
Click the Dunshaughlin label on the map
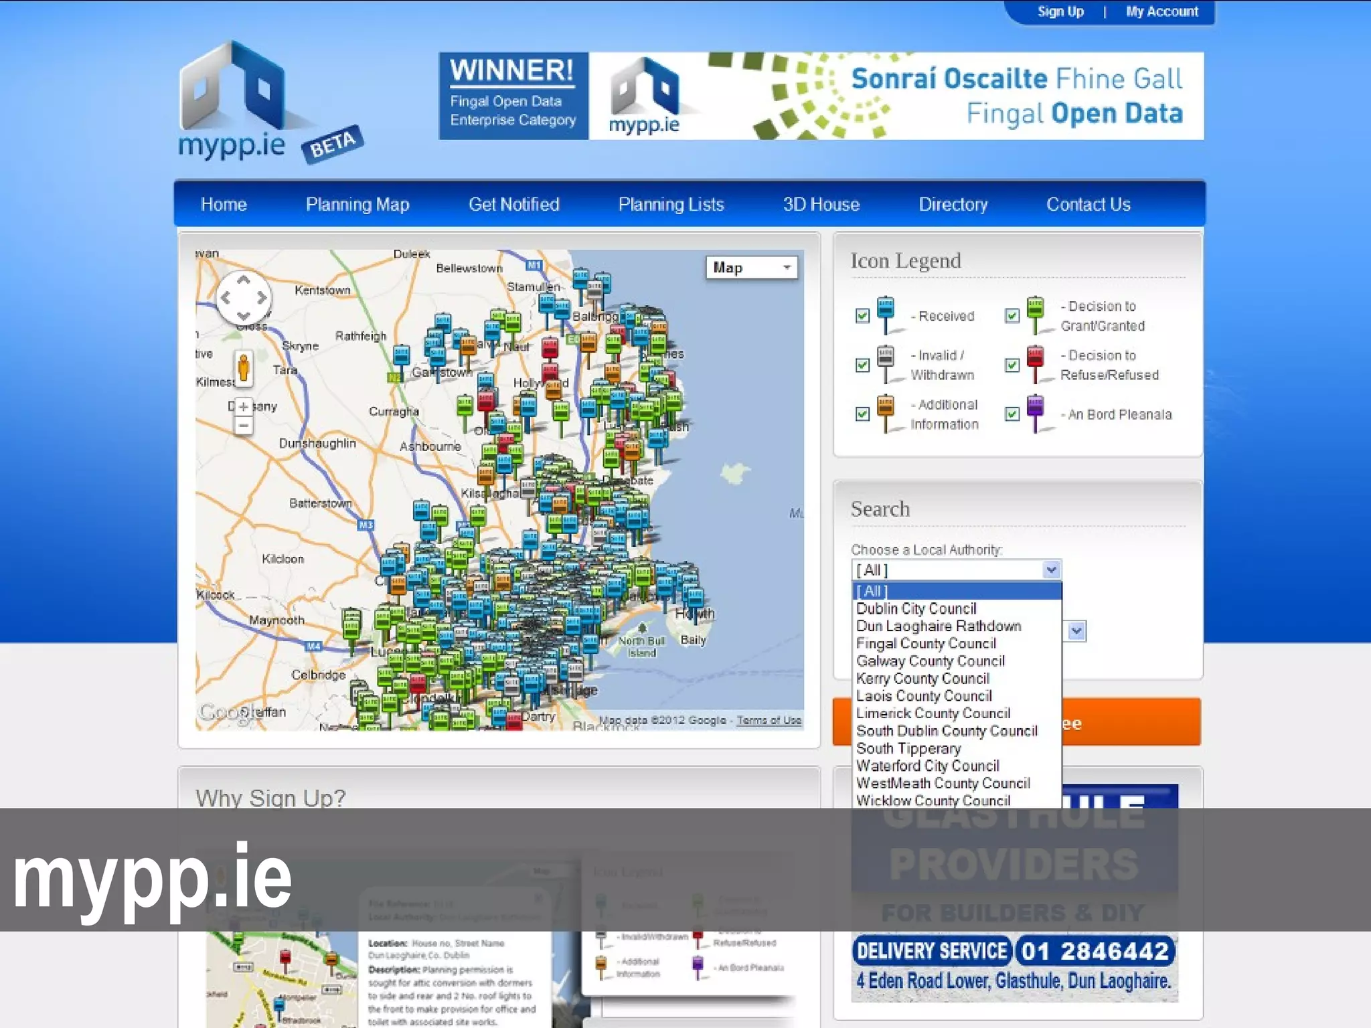[317, 443]
